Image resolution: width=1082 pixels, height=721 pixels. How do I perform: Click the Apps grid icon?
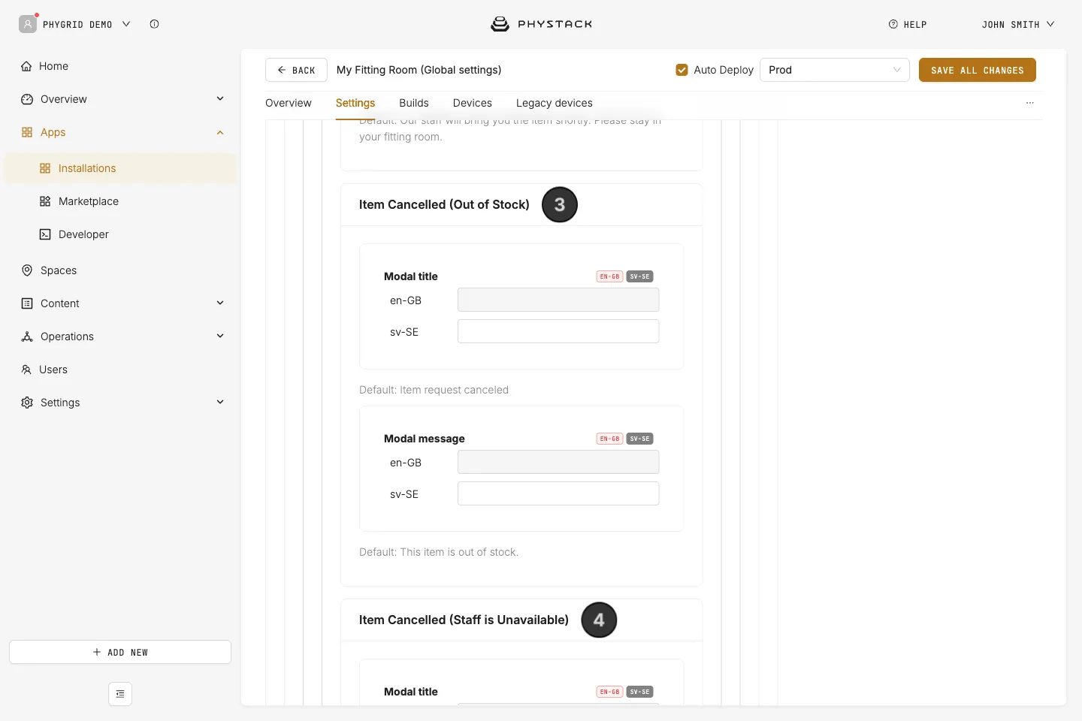(27, 132)
